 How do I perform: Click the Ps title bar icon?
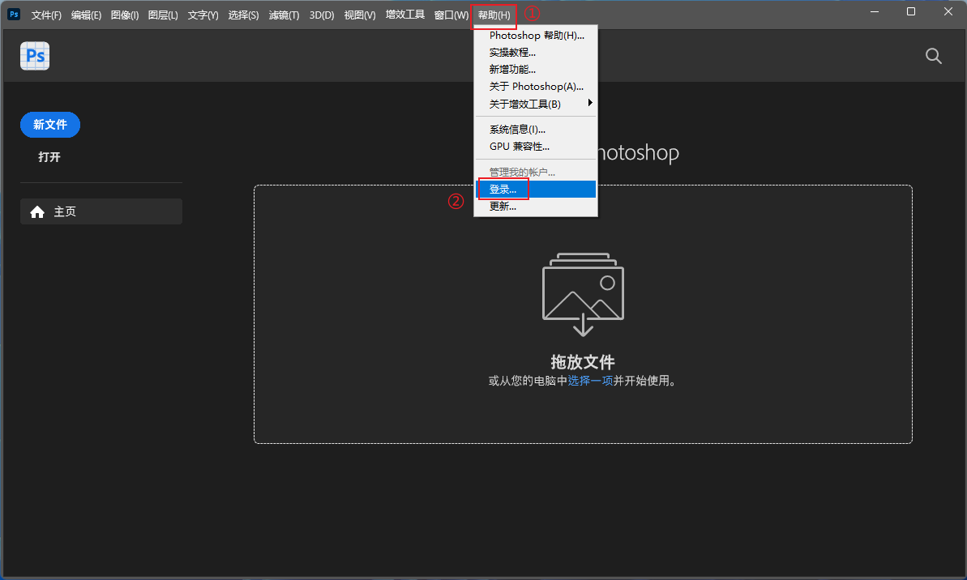(x=14, y=14)
